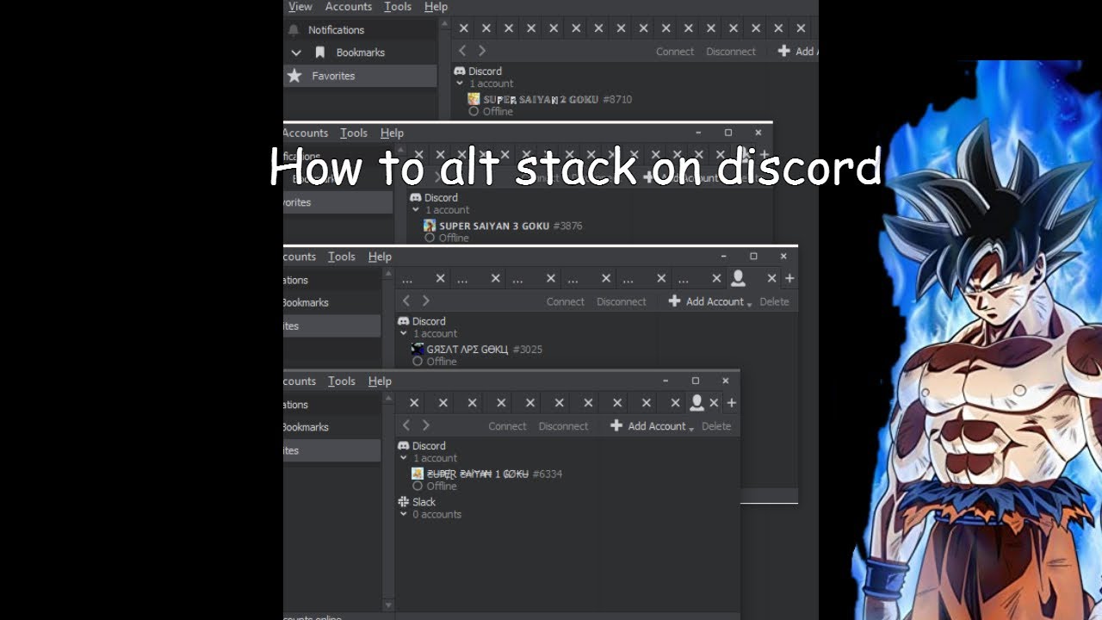
Task: Collapse the '0 accounts' Slack group
Action: click(403, 514)
